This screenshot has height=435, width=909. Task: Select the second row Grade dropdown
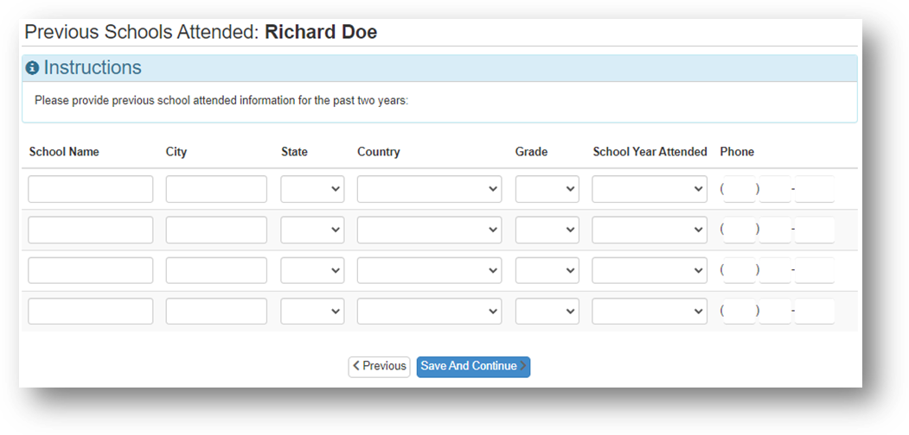(547, 230)
